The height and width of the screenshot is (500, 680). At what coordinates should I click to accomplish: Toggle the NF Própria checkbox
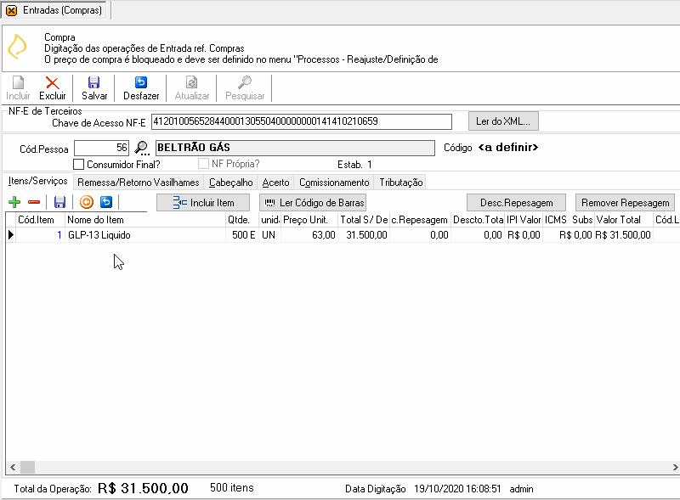coord(203,164)
